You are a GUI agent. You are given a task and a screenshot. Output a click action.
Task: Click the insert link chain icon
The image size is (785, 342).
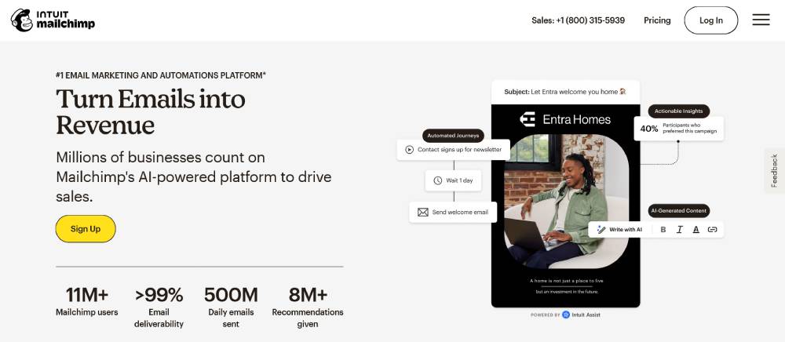click(x=713, y=230)
